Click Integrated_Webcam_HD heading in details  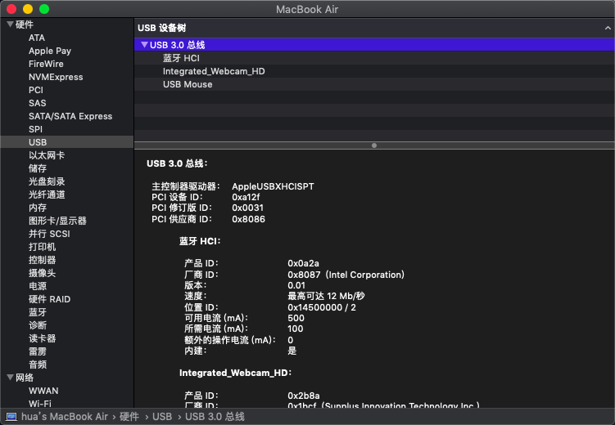pos(235,373)
